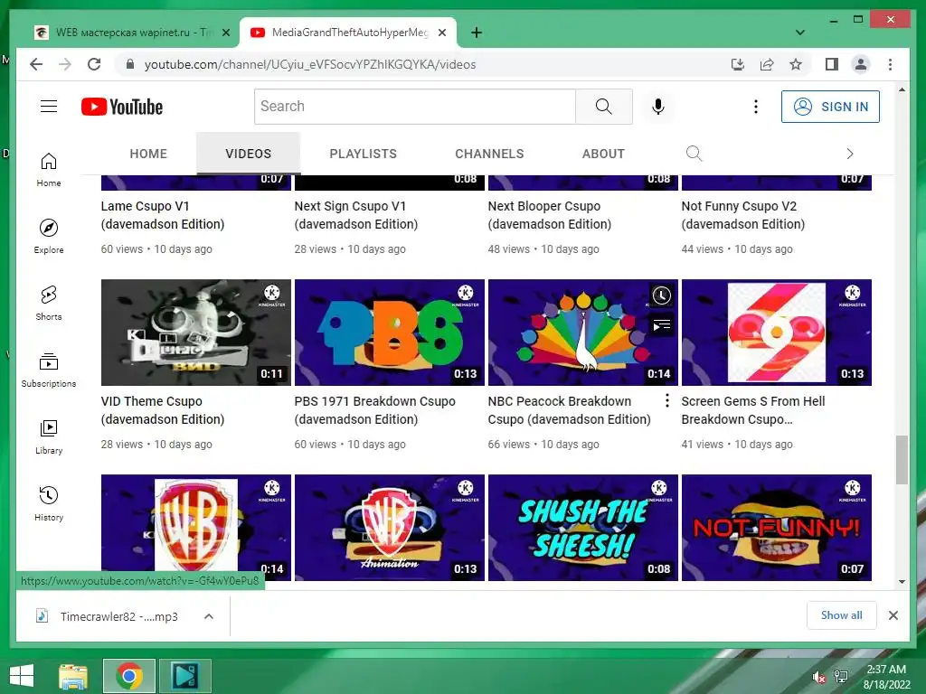
Task: Play the Screen Gems S thumbnail
Action: (777, 333)
